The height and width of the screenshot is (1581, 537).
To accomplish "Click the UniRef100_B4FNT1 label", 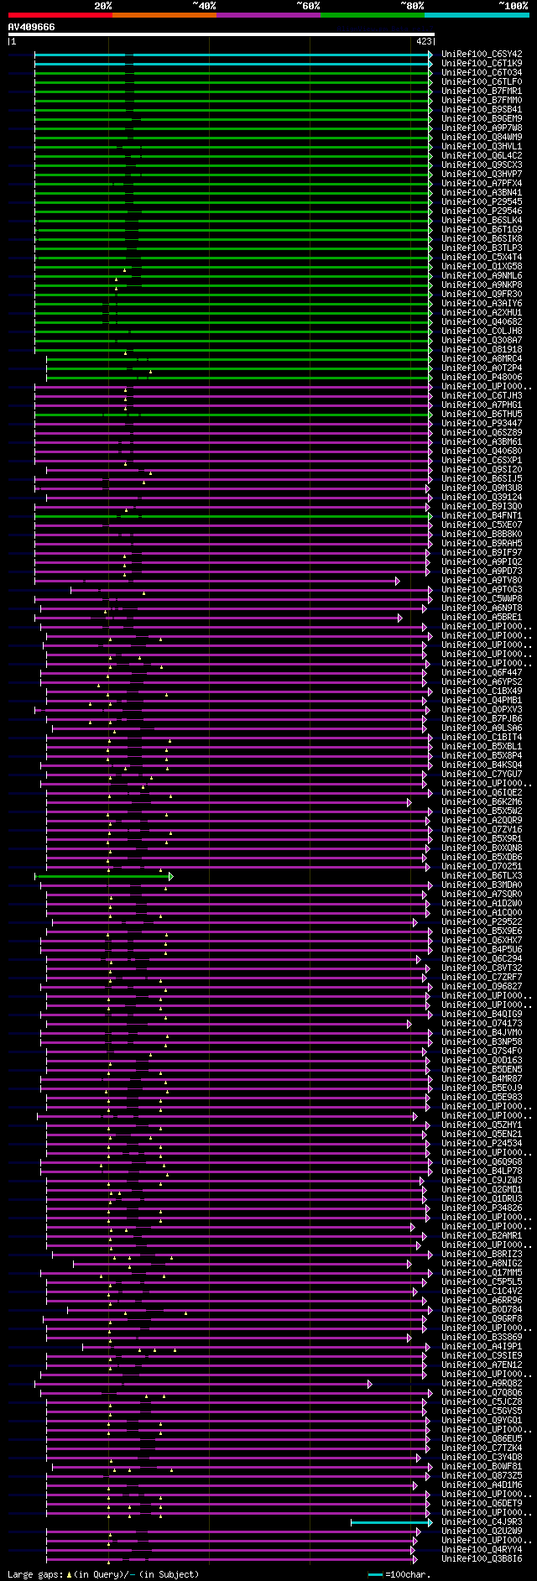I will [482, 515].
